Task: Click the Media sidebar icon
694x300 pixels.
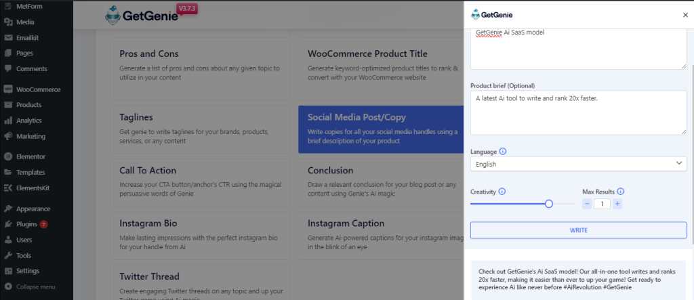Action: (8, 22)
